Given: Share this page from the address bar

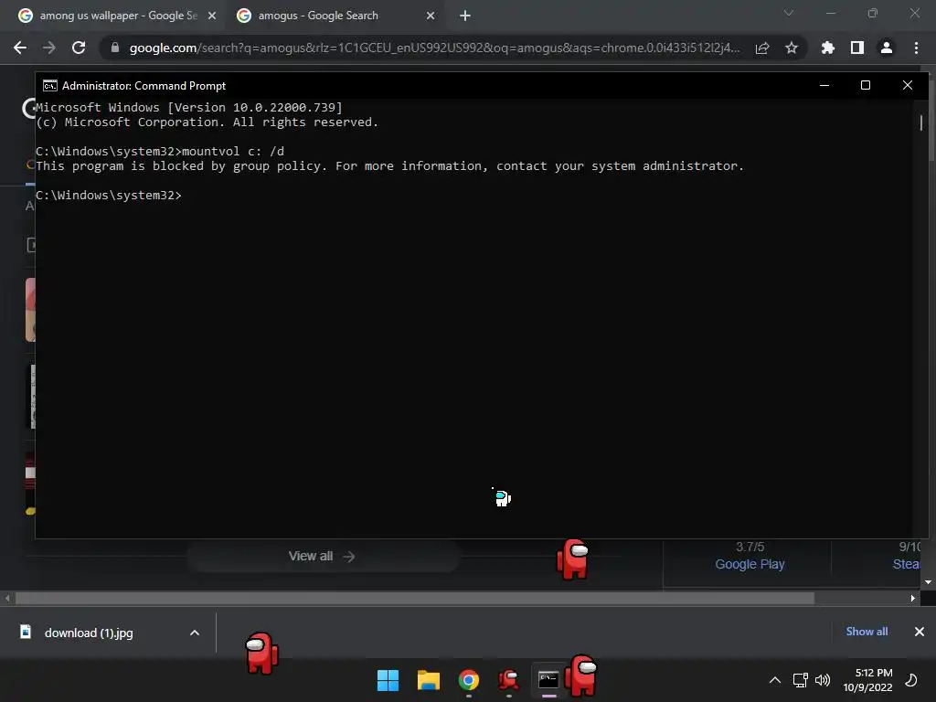Looking at the screenshot, I should [762, 48].
